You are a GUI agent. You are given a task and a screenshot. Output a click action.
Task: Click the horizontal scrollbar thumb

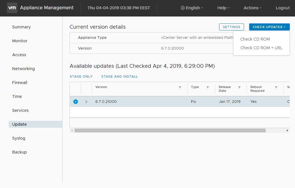click(x=170, y=130)
